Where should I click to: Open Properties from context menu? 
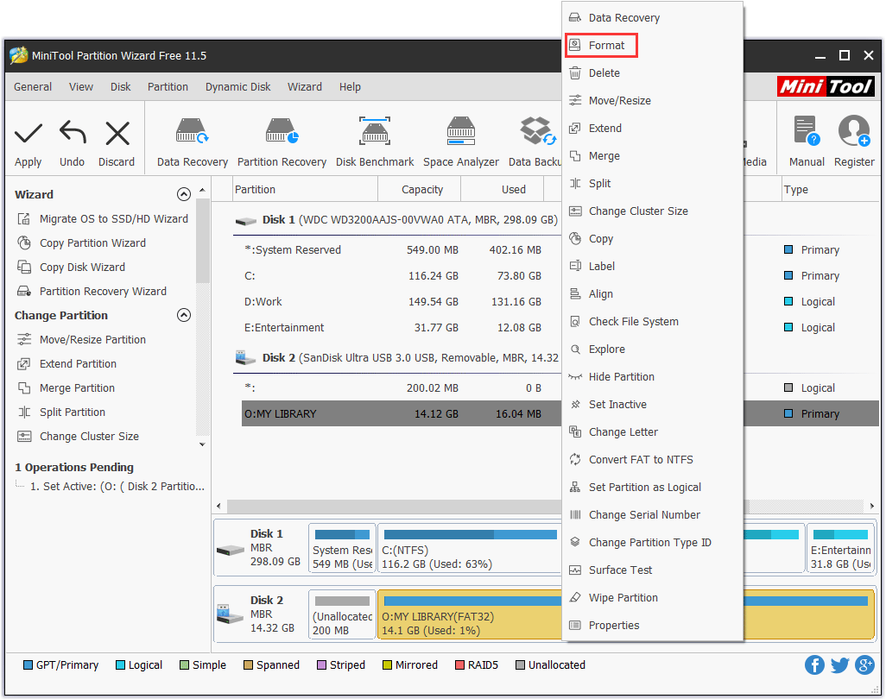click(653, 627)
